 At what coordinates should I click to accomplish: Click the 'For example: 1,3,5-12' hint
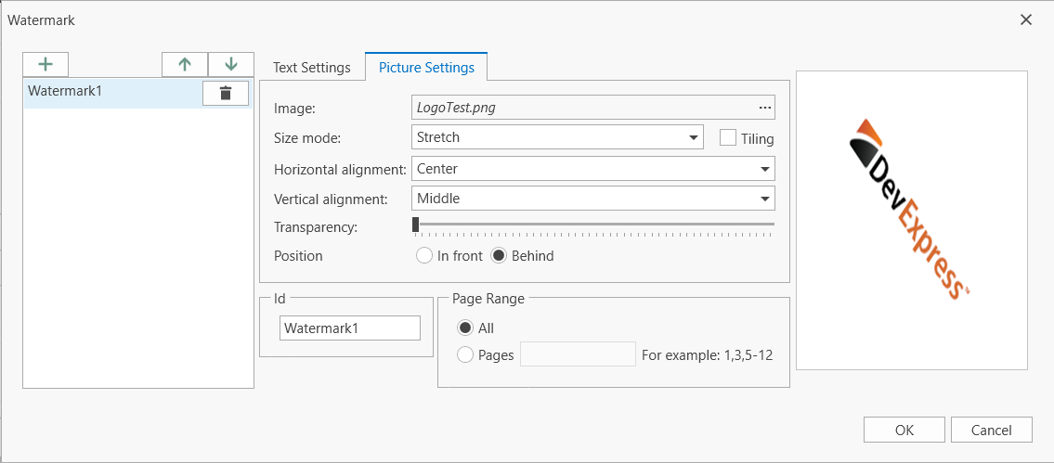pyautogui.click(x=707, y=354)
